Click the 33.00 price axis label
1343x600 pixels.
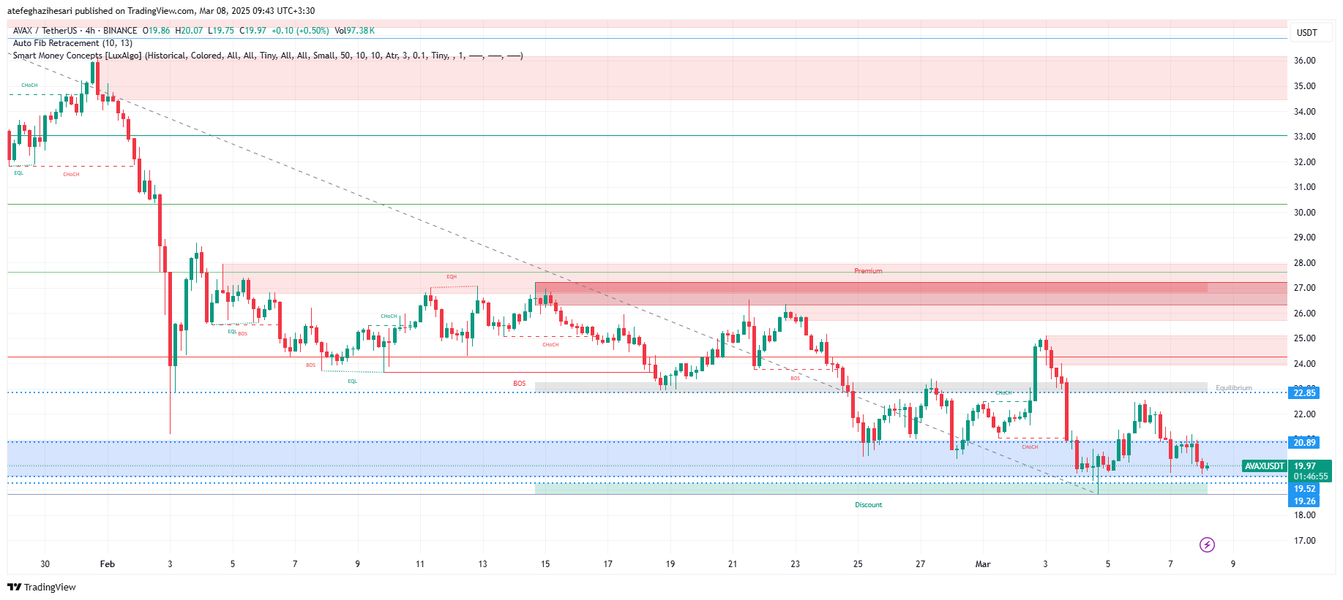[x=1304, y=137]
